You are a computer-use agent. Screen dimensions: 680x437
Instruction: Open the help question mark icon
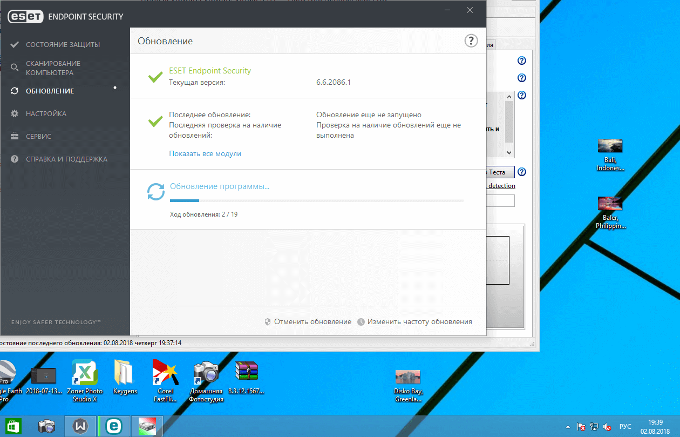coord(471,41)
